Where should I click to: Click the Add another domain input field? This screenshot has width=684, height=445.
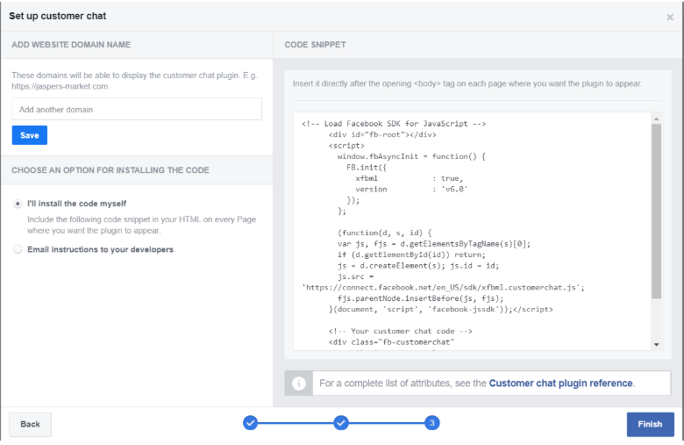tap(137, 109)
